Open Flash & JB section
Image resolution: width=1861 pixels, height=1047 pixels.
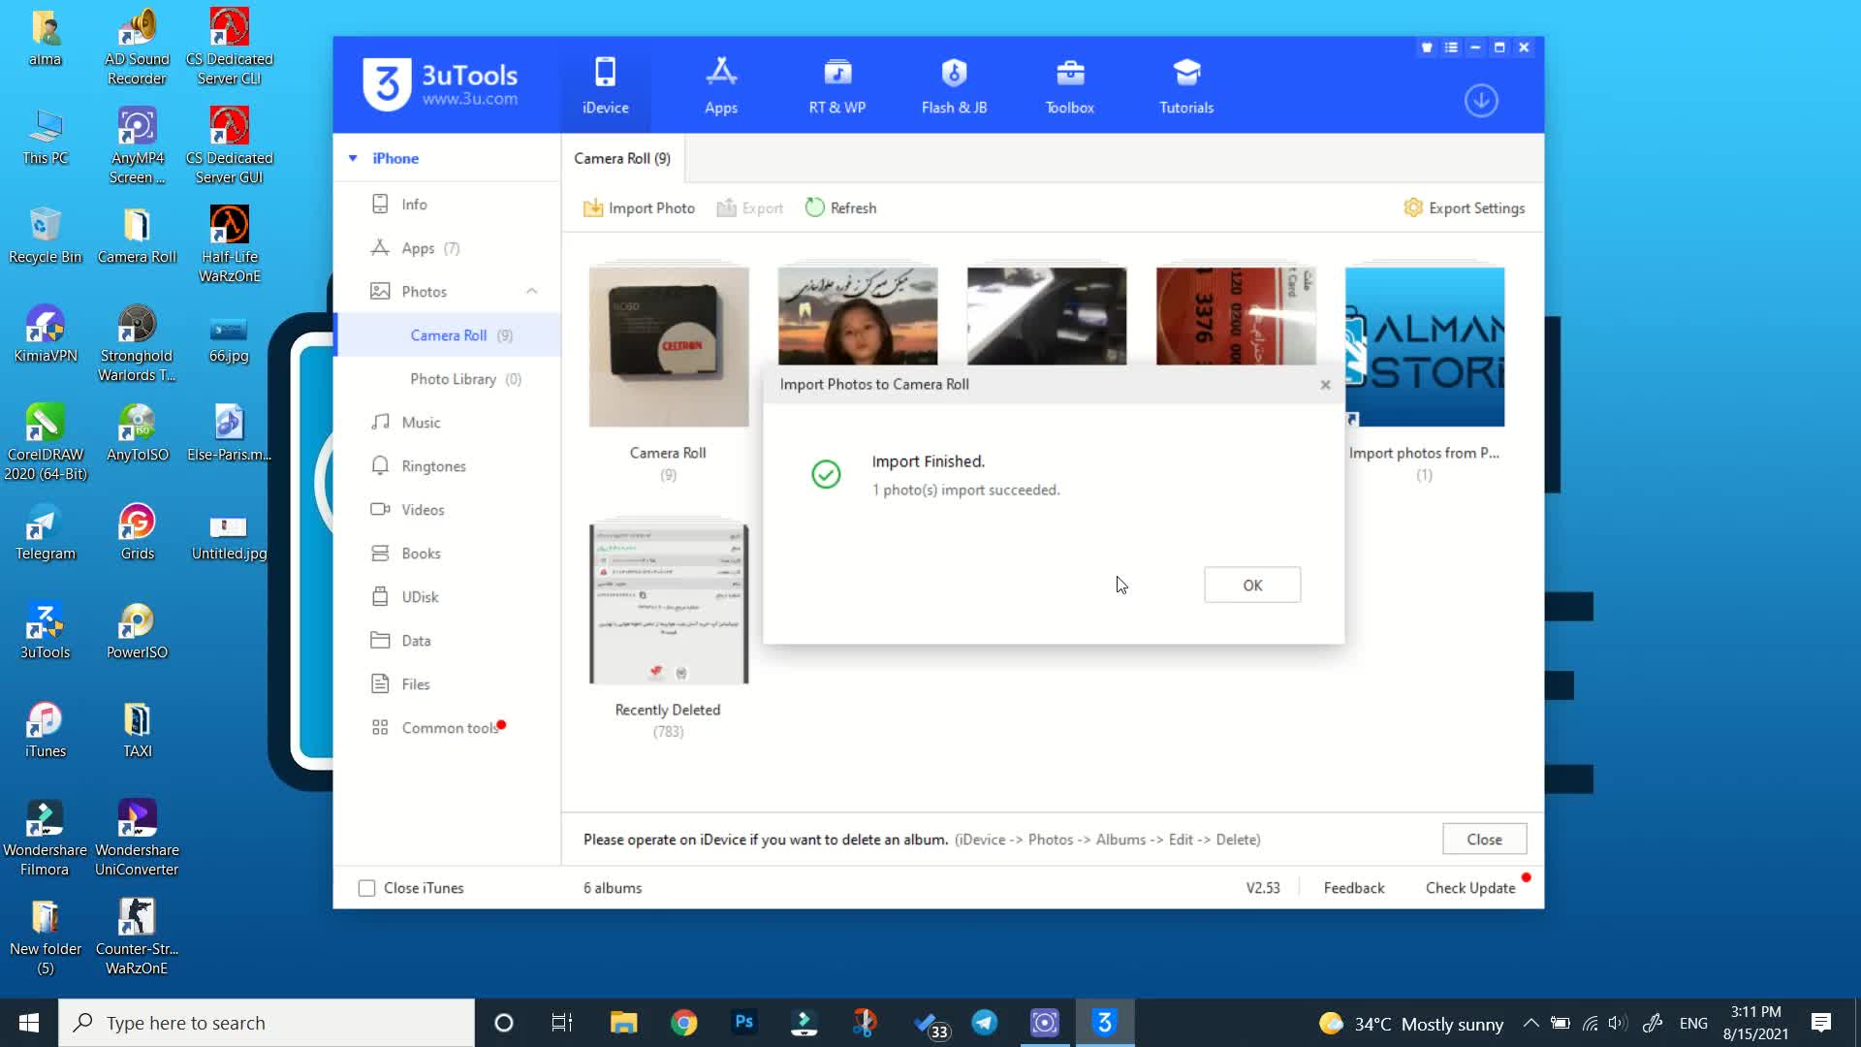tap(954, 85)
